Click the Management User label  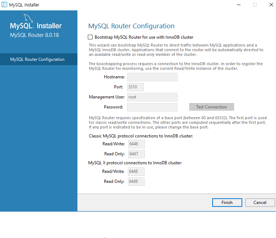click(x=107, y=97)
